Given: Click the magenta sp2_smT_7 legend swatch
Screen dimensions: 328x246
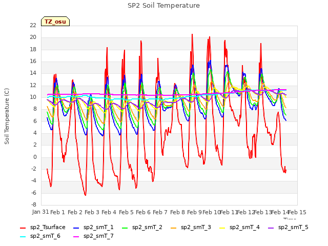Looking at the screenshot, I should point(76,237).
